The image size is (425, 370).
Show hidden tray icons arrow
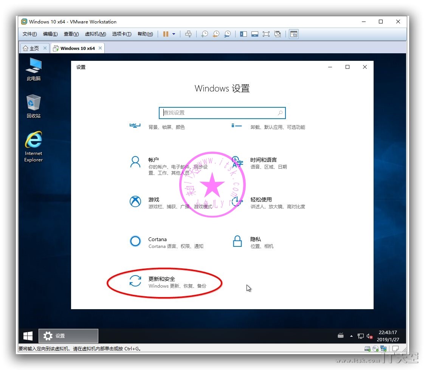[x=352, y=336]
